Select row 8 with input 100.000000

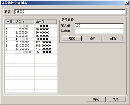[x=31, y=52]
